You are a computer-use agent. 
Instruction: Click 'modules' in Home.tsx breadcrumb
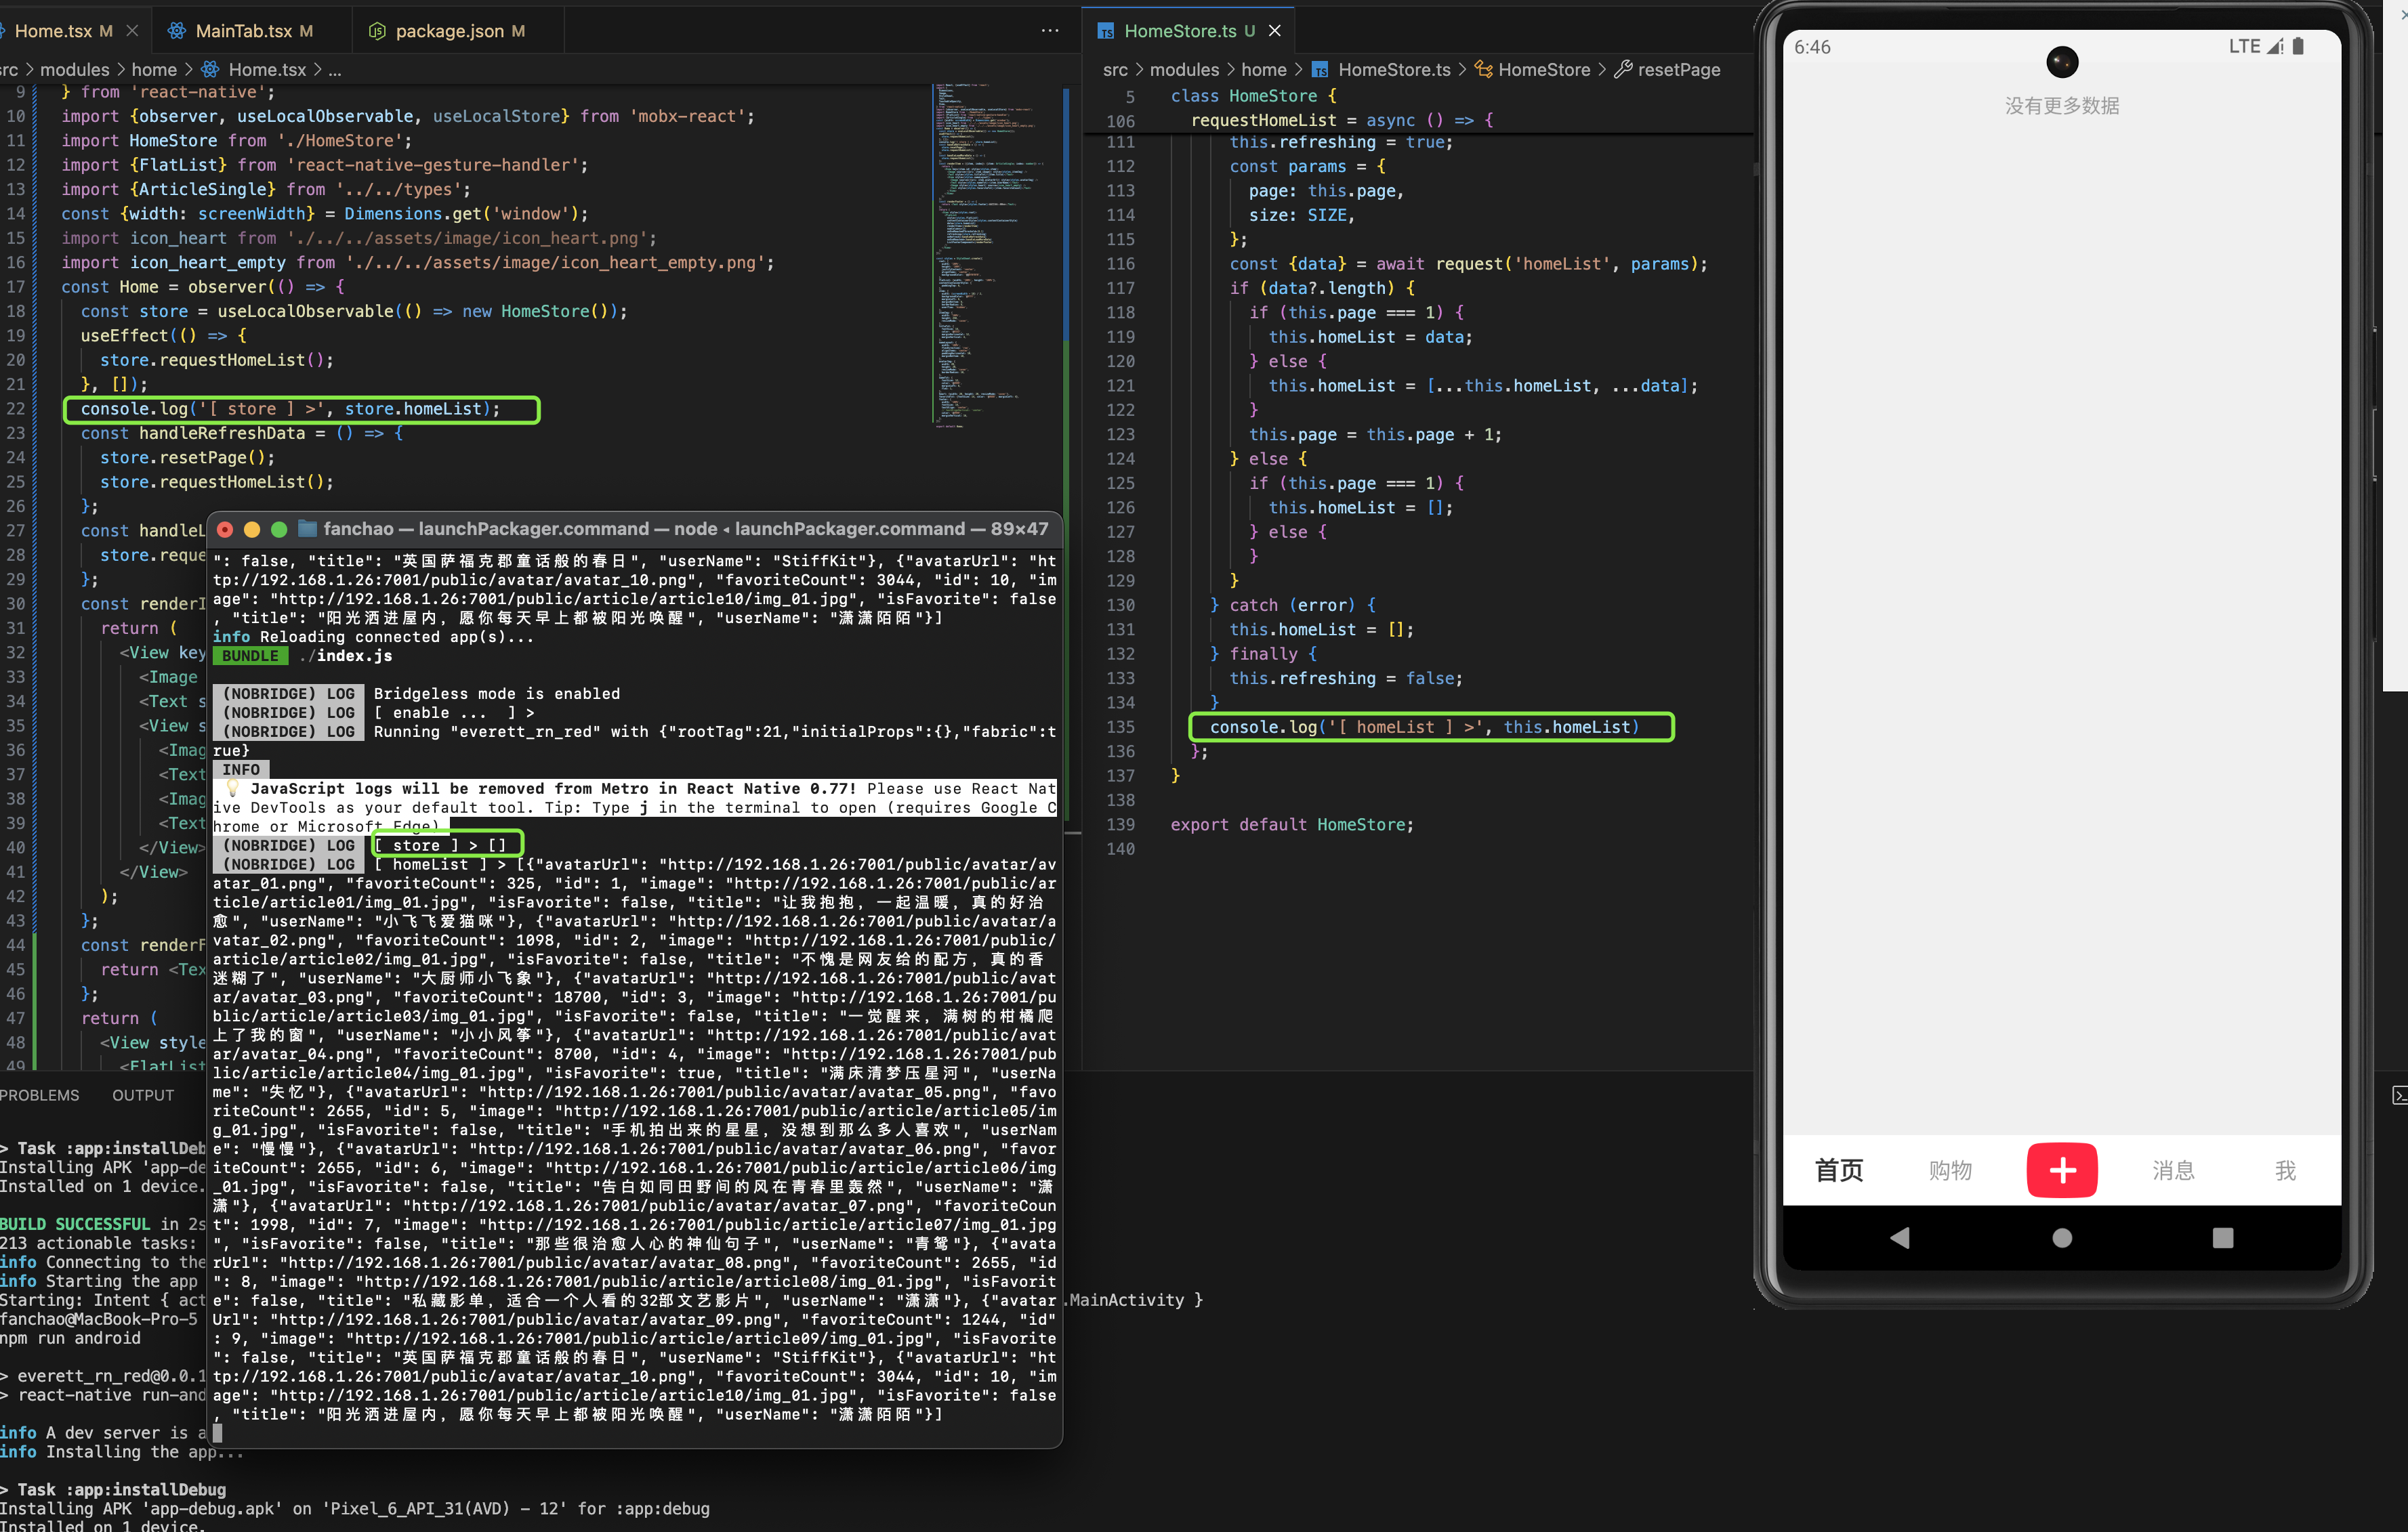click(74, 69)
